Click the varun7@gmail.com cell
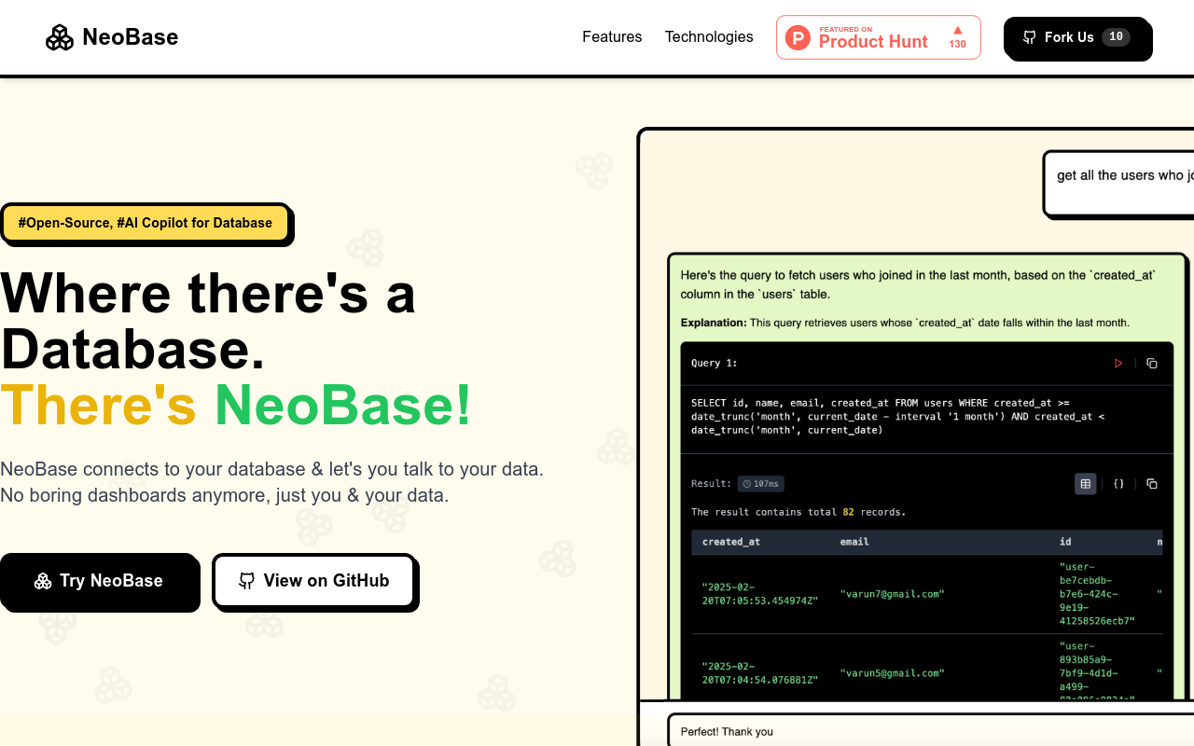This screenshot has height=746, width=1194. tap(893, 594)
